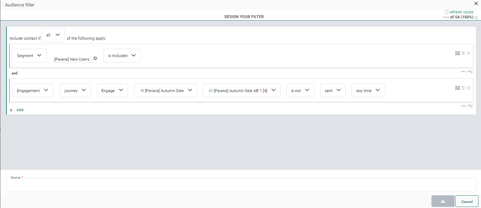Click the group icon on the Engagement row
This screenshot has height=208, width=481.
pos(457,88)
